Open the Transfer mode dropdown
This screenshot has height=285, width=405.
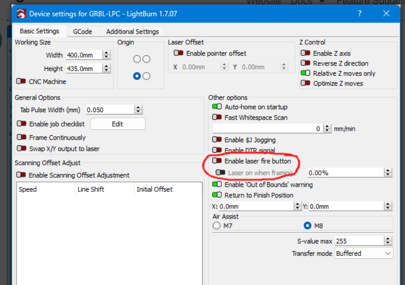[x=364, y=253]
